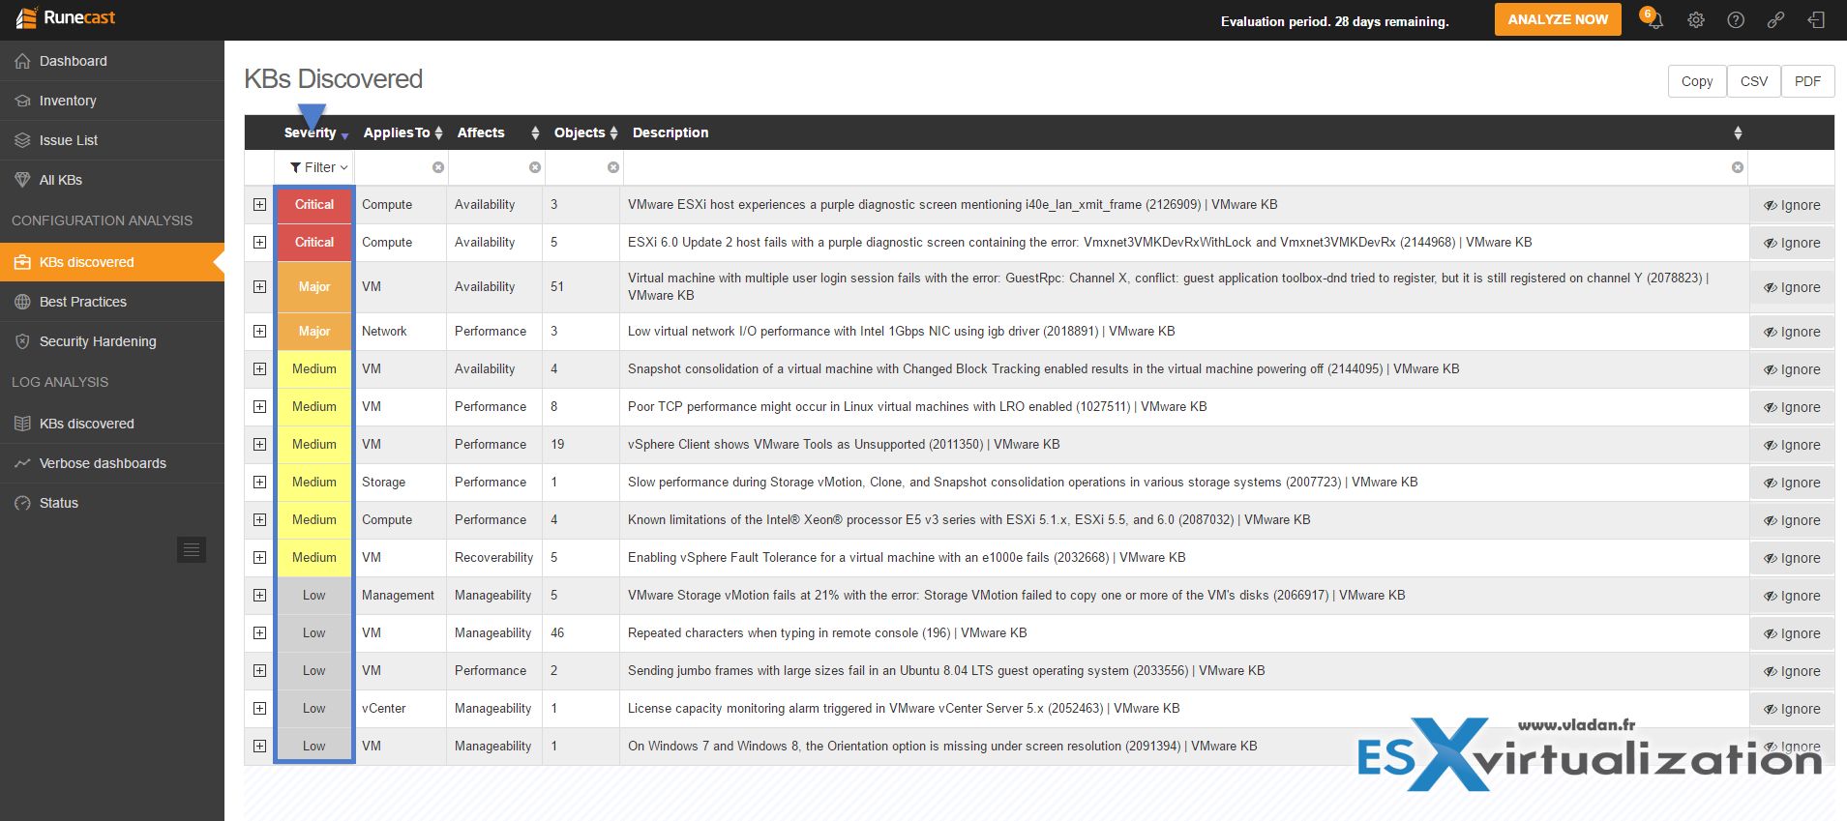Viewport: 1847px width, 821px height.
Task: Expand the GuestRpc Channel conflict KB row
Action: click(x=259, y=286)
